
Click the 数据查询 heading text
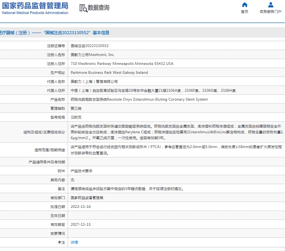tap(98, 8)
